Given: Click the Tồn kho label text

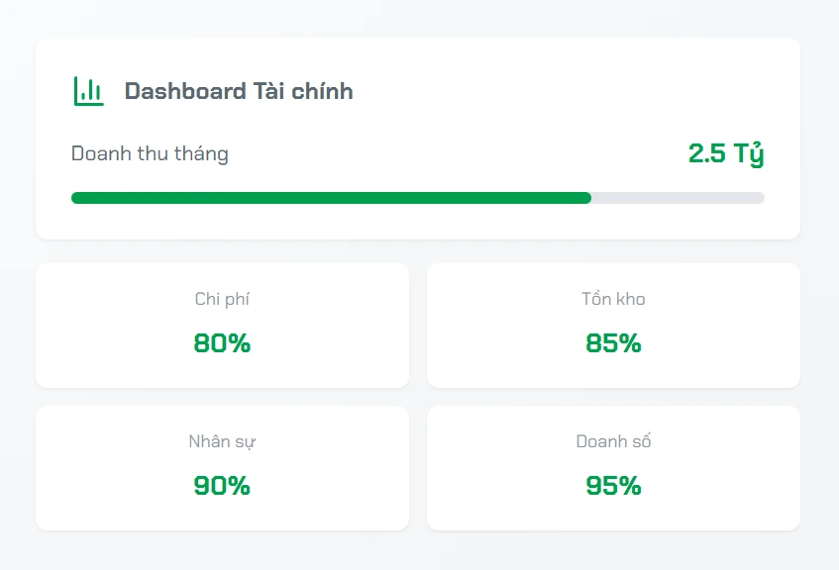Looking at the screenshot, I should (613, 299).
